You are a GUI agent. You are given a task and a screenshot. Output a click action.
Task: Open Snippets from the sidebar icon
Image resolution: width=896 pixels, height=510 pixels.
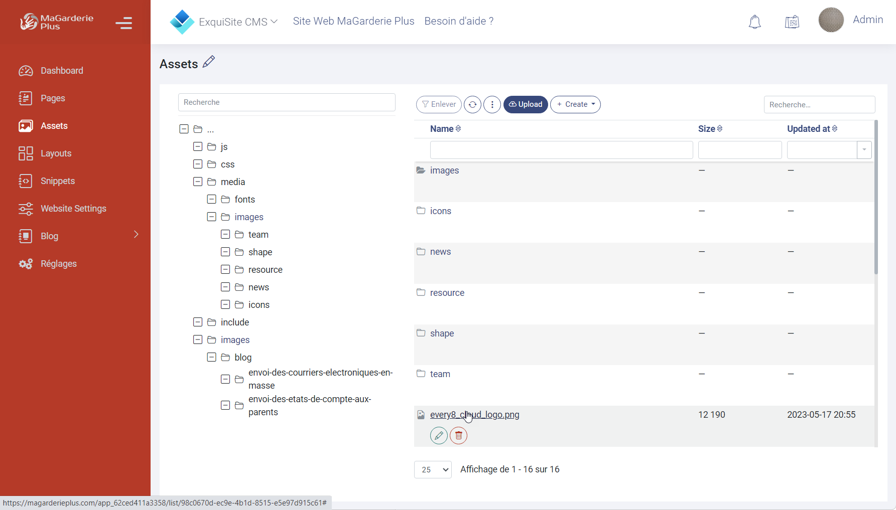point(26,181)
